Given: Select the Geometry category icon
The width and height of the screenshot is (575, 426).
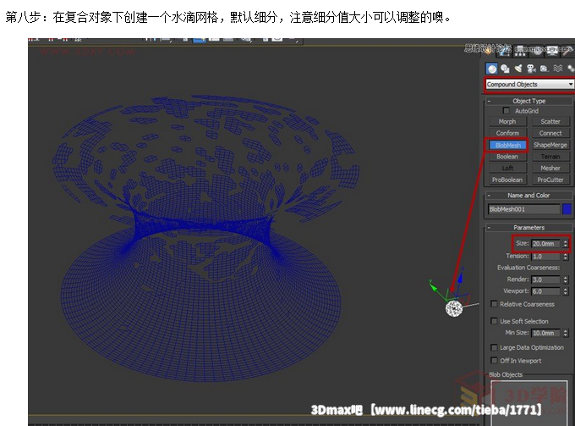Looking at the screenshot, I should coord(491,69).
